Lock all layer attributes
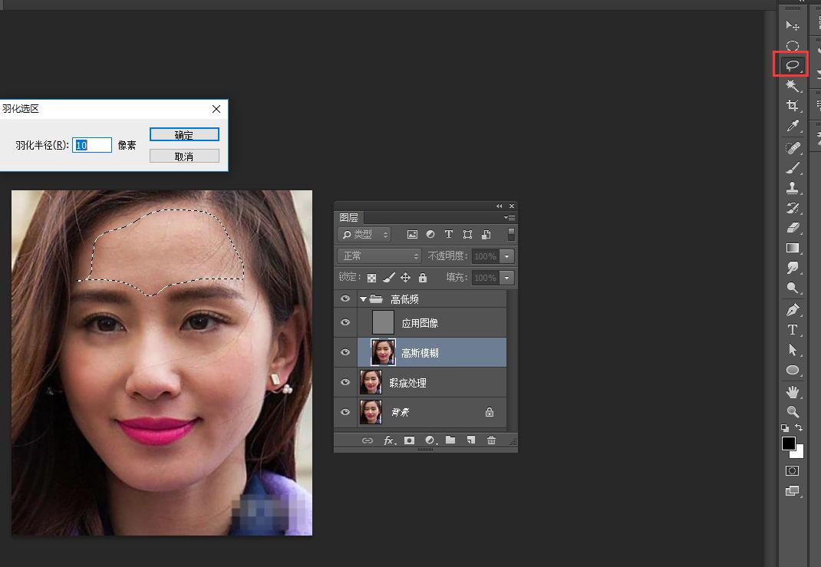The width and height of the screenshot is (821, 567). (x=423, y=278)
